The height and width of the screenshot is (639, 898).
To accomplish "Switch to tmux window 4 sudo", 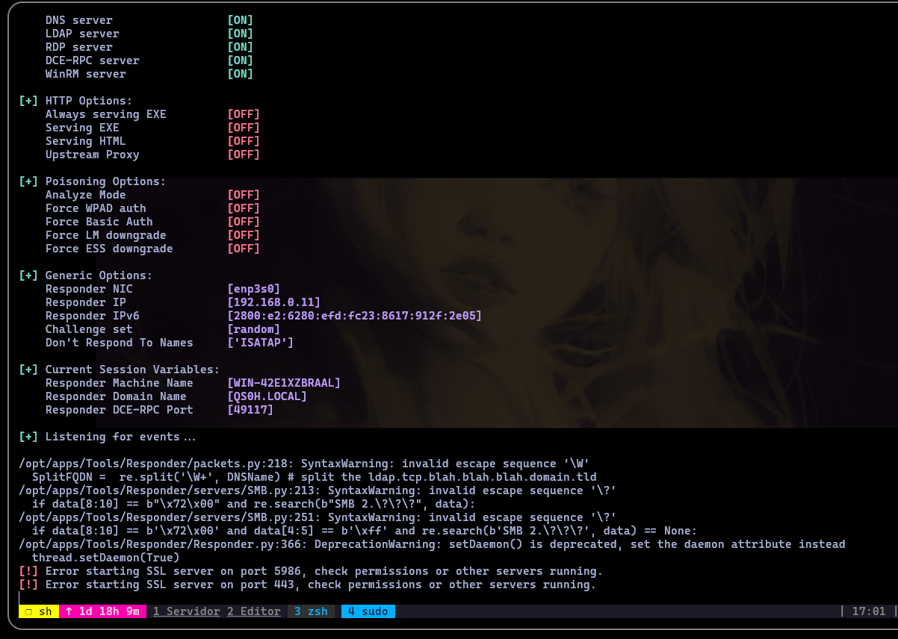I will 368,611.
